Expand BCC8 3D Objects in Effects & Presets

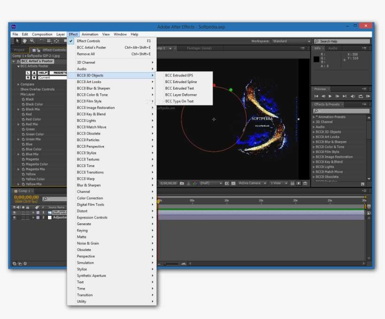tap(314, 132)
